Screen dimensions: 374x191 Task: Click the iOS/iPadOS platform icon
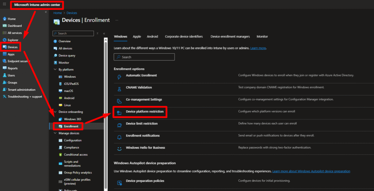(x=60, y=84)
